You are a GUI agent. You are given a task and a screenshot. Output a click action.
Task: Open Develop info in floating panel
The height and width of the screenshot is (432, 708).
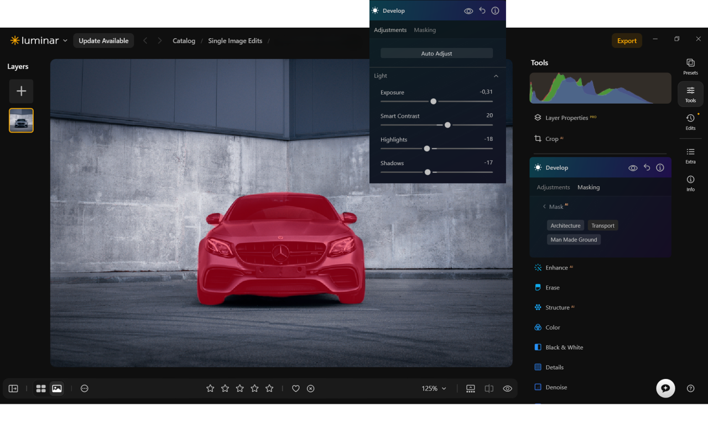click(495, 10)
